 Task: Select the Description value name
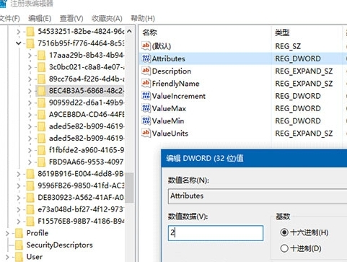[172, 71]
